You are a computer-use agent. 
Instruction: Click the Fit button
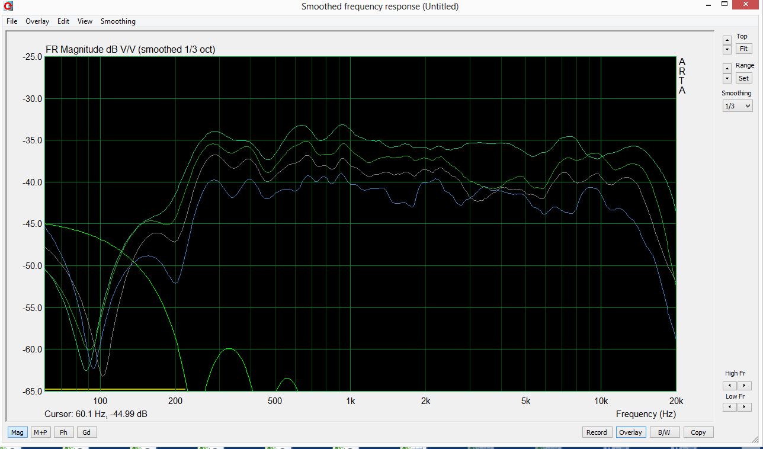pos(743,49)
